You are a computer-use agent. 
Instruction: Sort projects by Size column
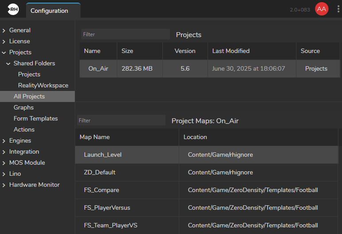[x=127, y=51]
